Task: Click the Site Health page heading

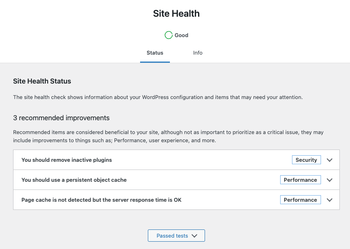Action: pyautogui.click(x=176, y=13)
